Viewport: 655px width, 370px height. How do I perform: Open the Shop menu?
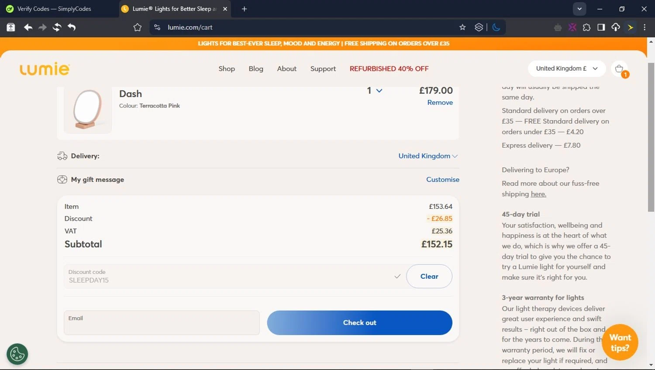(227, 69)
